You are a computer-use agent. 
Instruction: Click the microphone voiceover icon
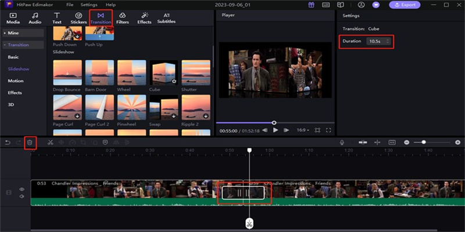(x=342, y=142)
